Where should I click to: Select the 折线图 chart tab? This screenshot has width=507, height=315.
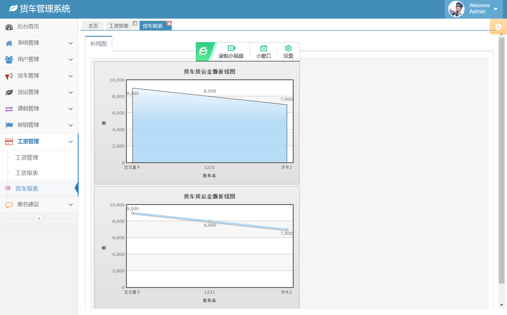[99, 44]
